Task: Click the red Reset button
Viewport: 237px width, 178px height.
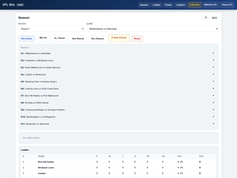Action: tap(137, 39)
